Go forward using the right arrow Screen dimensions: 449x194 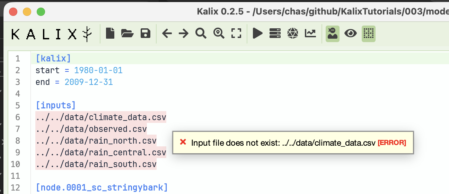[184, 33]
